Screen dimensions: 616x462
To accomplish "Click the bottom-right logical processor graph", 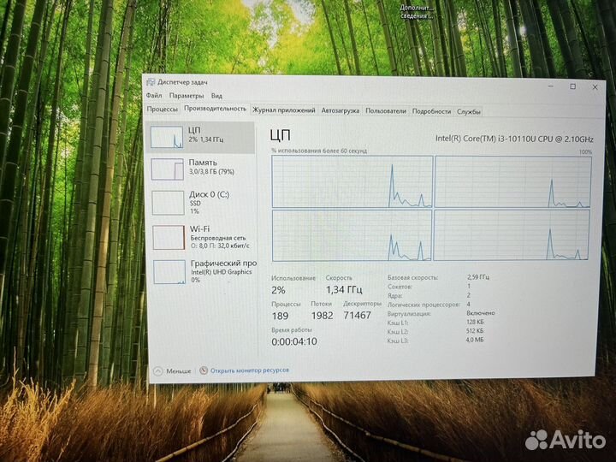I will 512,235.
